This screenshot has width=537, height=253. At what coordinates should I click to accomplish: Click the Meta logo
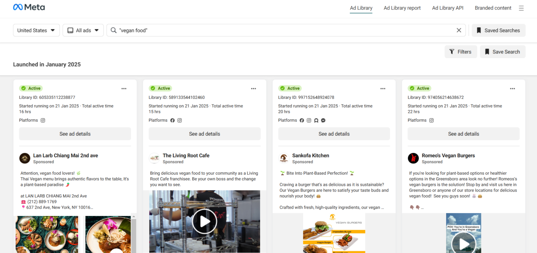pyautogui.click(x=29, y=7)
